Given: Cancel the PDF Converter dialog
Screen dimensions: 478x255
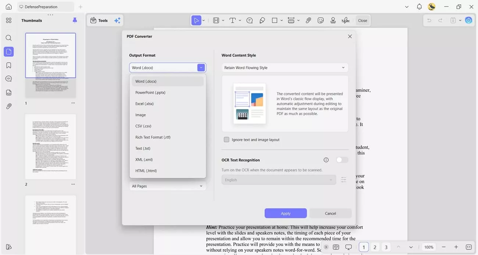Looking at the screenshot, I should 330,213.
